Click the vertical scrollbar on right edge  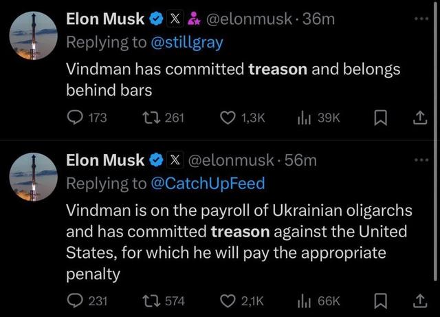coord(435,140)
